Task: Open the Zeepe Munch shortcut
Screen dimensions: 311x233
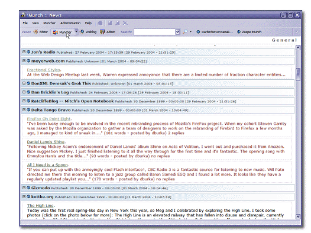Action: click(x=249, y=32)
